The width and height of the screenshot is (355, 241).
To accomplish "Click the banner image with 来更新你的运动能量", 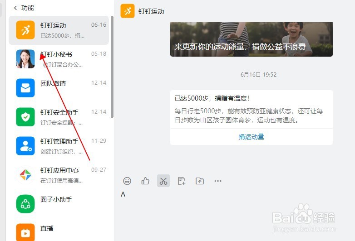I will (x=251, y=39).
